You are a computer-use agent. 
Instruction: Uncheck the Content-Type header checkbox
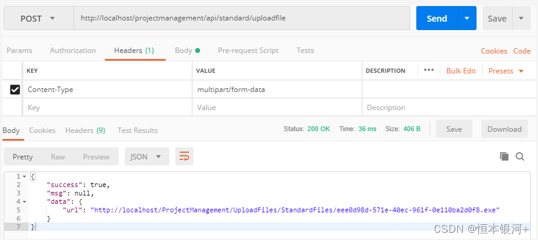(15, 90)
